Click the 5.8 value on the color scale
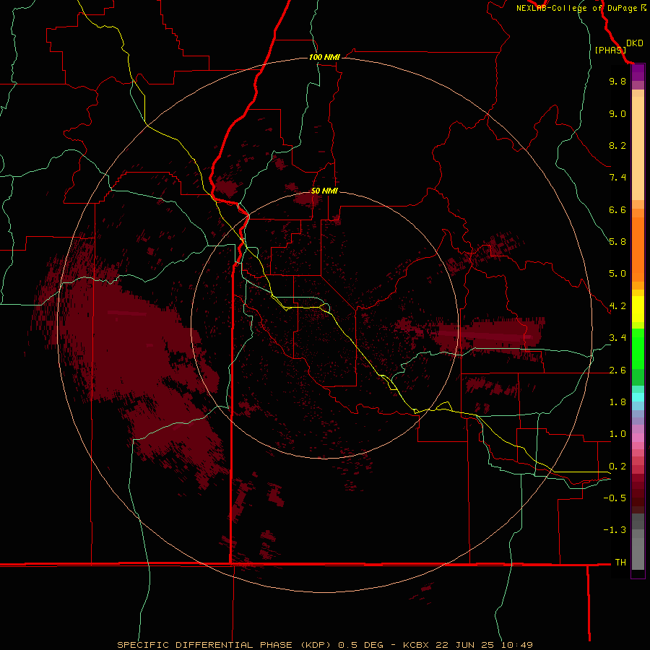This screenshot has height=650, width=650. click(x=617, y=242)
